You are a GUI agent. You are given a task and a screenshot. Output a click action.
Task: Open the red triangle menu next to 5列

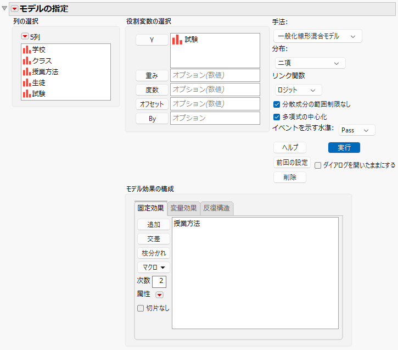(x=25, y=36)
